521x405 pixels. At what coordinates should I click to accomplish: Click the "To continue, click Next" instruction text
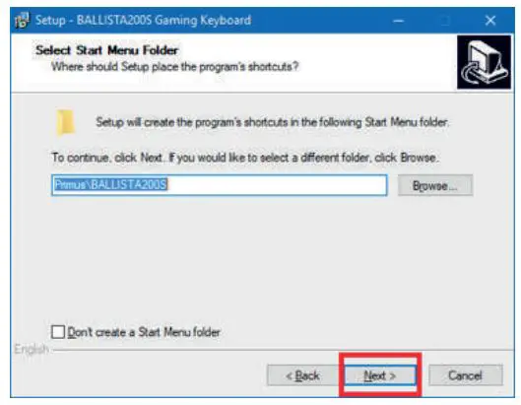pyautogui.click(x=245, y=158)
